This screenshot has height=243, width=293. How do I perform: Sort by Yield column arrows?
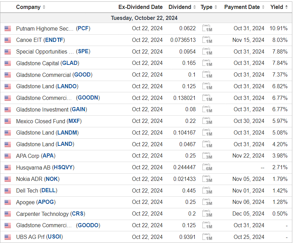pos(286,7)
